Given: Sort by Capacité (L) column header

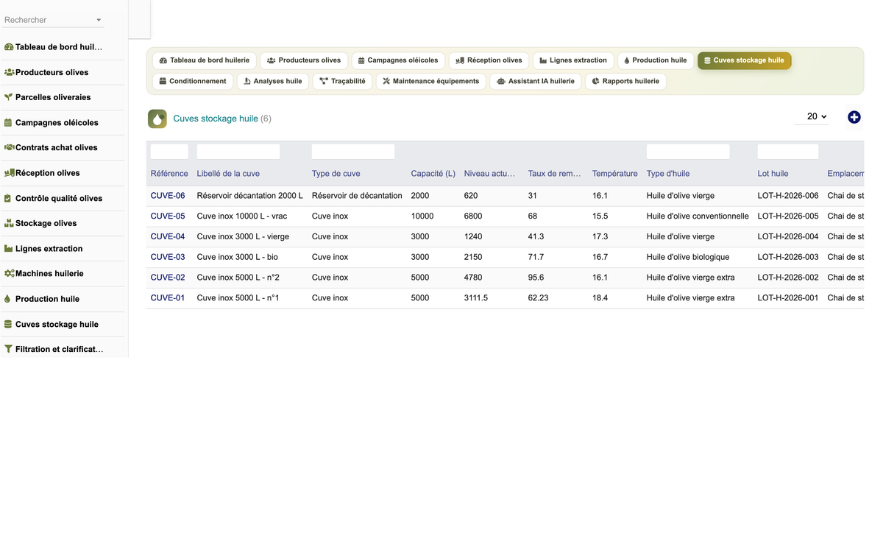Looking at the screenshot, I should (433, 174).
